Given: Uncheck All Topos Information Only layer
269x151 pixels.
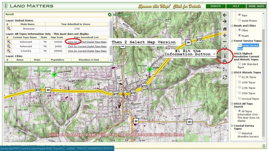Looking at the screenshot, I should click(239, 111).
